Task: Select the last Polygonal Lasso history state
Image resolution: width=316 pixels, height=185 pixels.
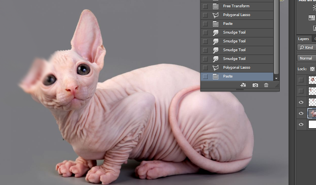Action: (x=236, y=68)
